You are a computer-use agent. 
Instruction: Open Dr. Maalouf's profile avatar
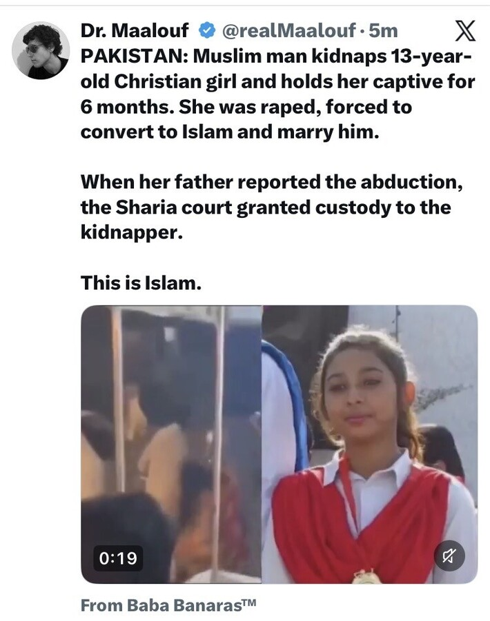(41, 50)
